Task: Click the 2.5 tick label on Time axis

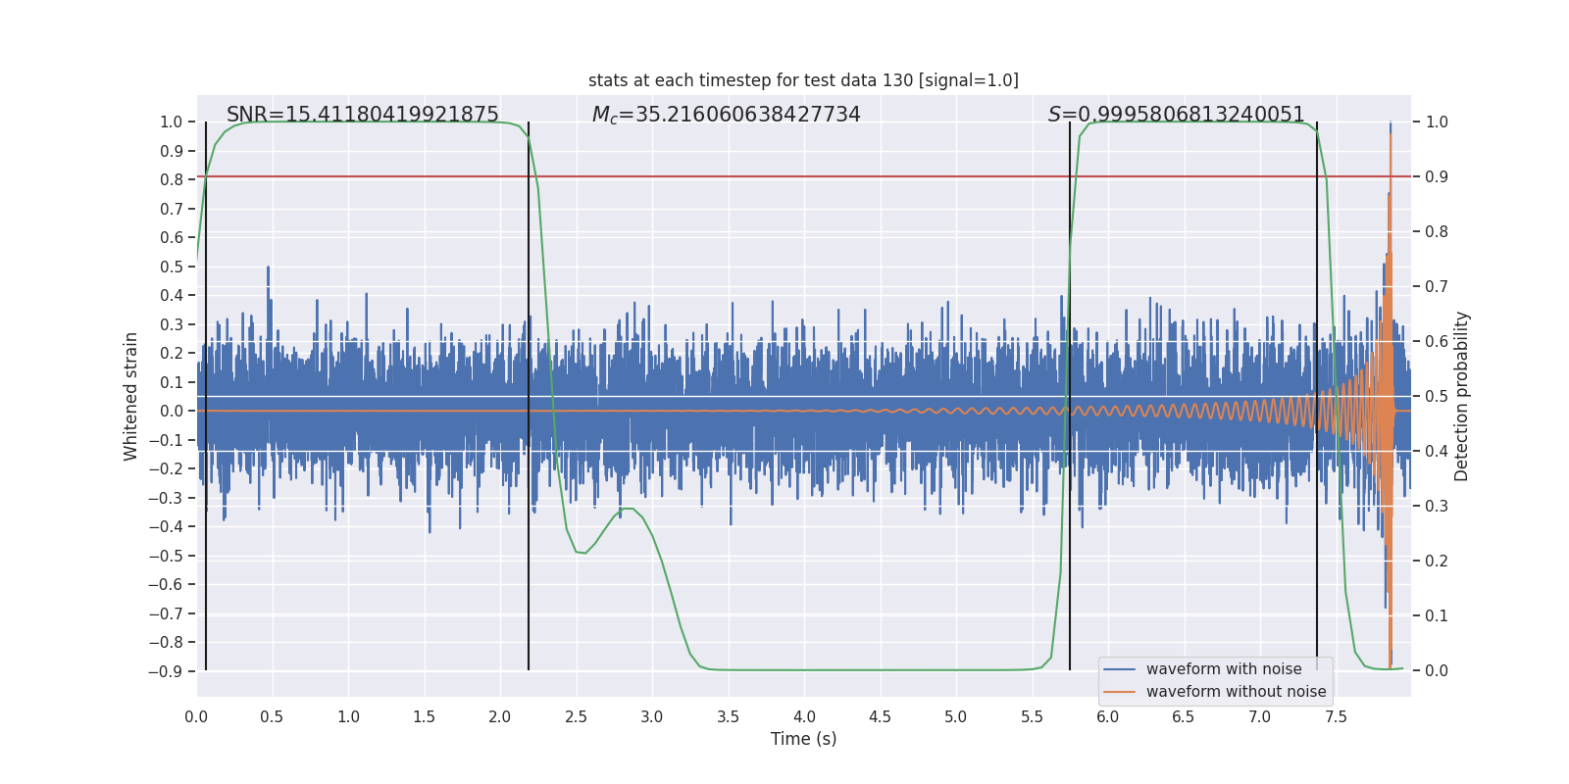Action: click(x=577, y=716)
